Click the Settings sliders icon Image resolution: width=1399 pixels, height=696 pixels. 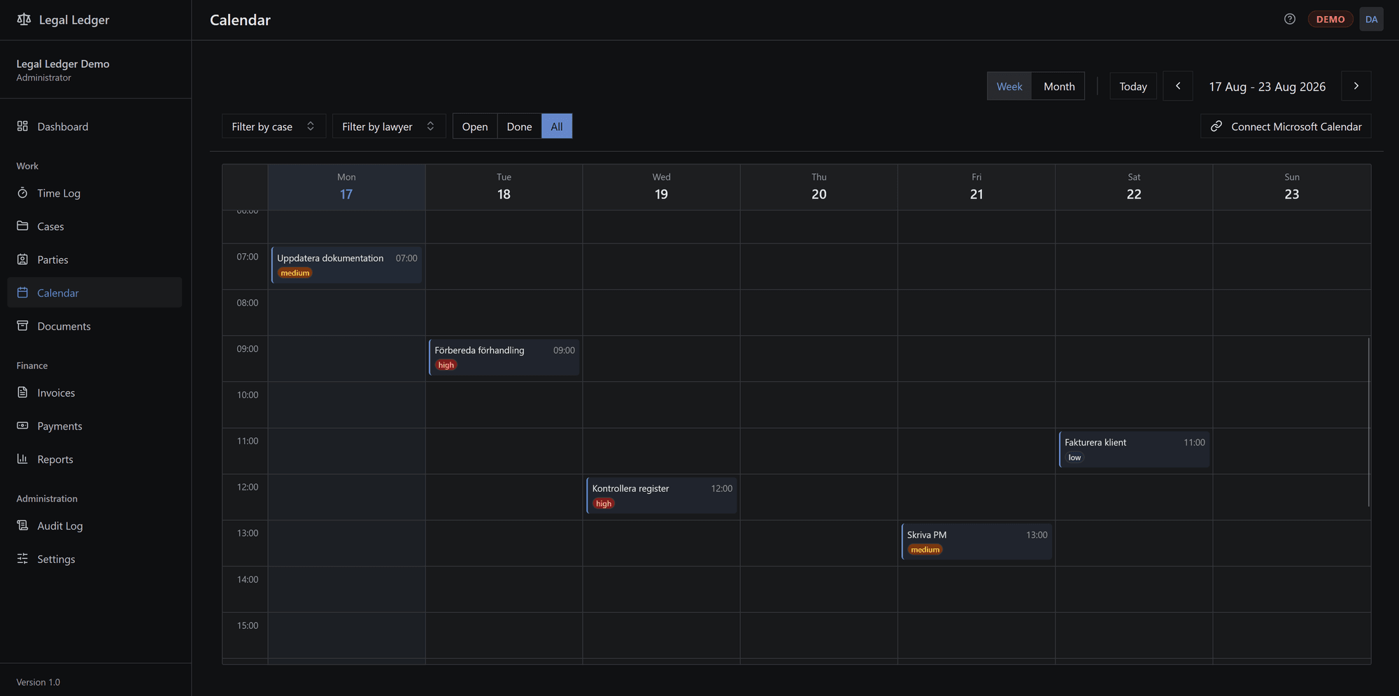click(x=22, y=558)
